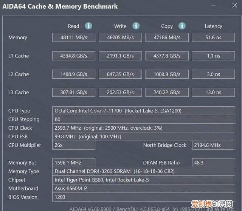Select the Memory Type DDR4-3200 field
The width and height of the screenshot is (242, 211).
[144, 171]
